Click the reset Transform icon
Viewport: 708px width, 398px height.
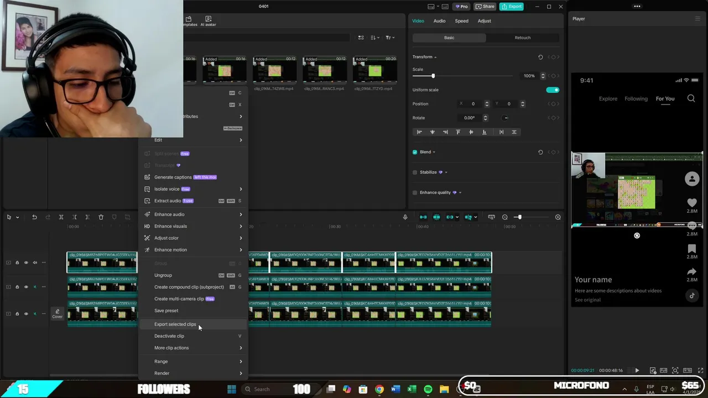[540, 57]
